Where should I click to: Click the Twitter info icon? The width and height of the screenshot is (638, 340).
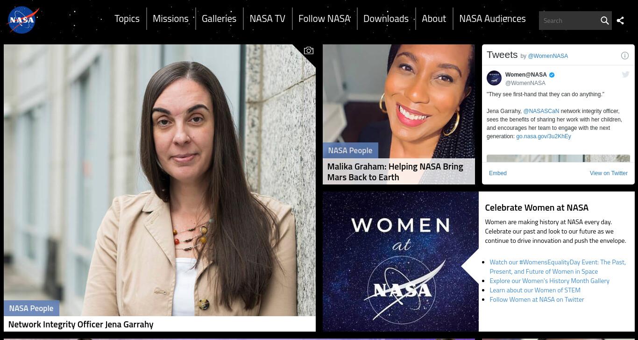point(624,56)
